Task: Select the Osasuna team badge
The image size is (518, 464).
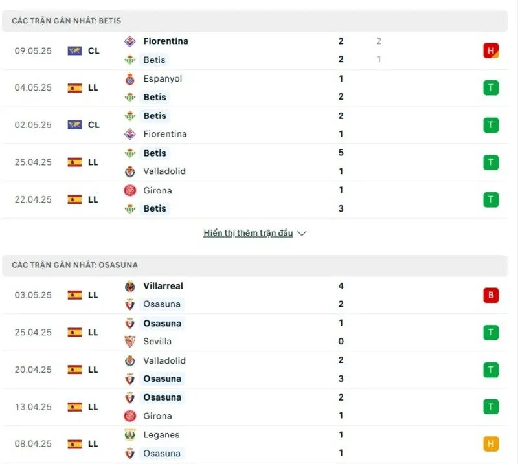Action: [131, 304]
